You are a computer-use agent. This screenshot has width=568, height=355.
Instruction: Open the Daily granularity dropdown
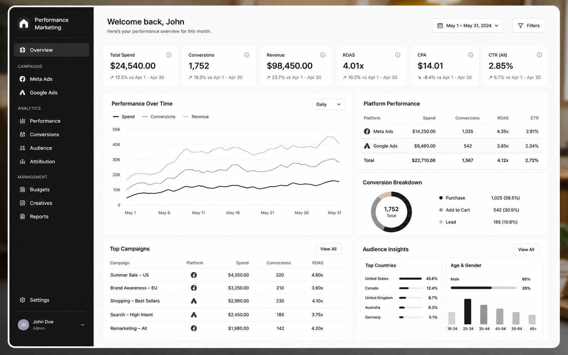tap(328, 104)
